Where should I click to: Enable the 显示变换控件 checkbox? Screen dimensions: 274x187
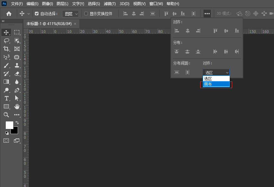tap(86, 14)
